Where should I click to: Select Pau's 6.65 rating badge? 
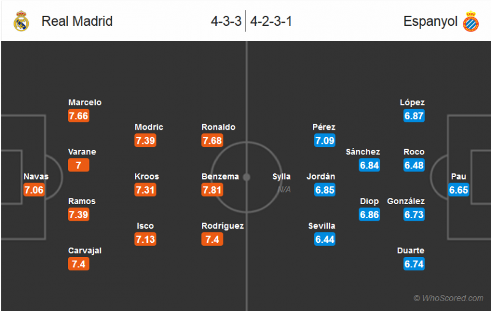click(x=458, y=190)
